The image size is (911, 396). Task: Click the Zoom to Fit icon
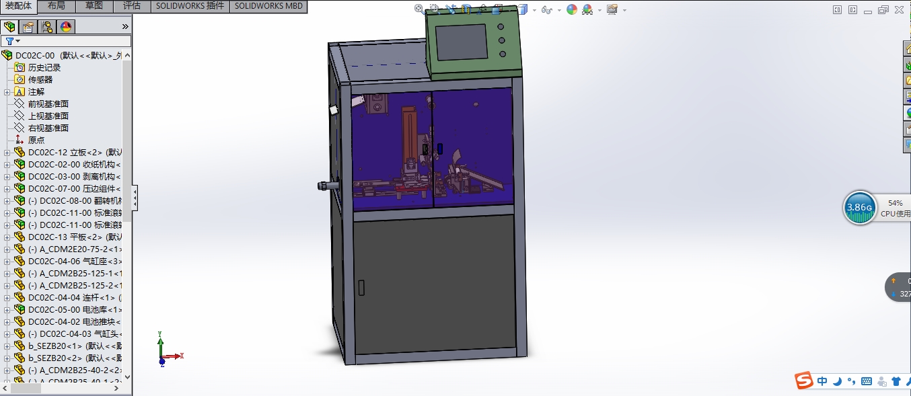coord(420,9)
